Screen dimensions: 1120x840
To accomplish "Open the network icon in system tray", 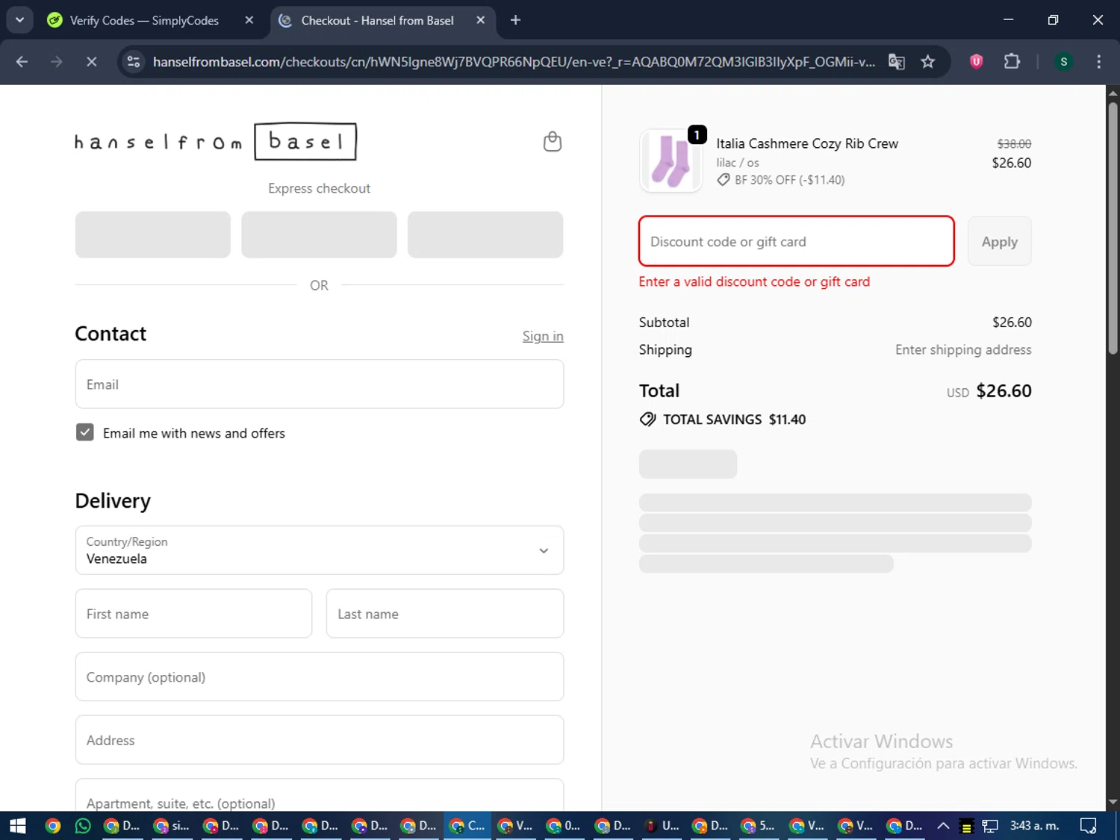I will 990,826.
